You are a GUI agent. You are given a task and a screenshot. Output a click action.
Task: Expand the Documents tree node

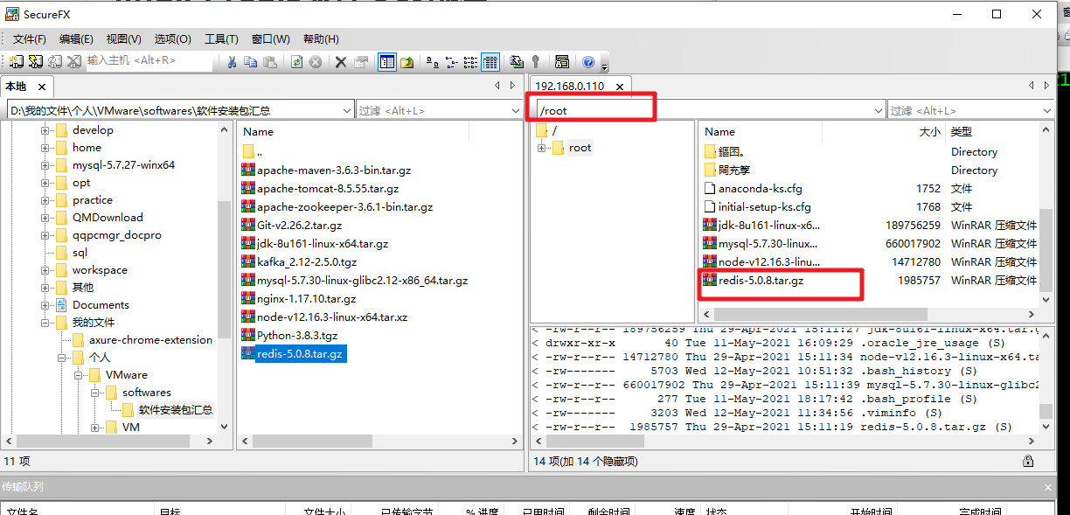[x=45, y=305]
